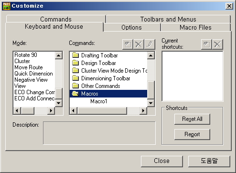Click Mode list scroll down arrow
The height and width of the screenshot is (173, 236).
(x=59, y=103)
